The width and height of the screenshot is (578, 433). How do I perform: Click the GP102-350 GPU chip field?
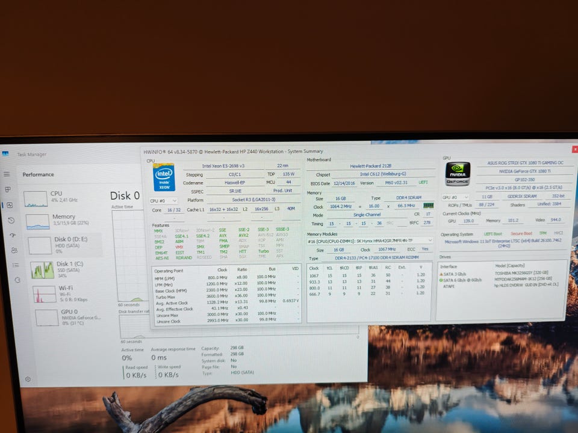[x=524, y=180]
